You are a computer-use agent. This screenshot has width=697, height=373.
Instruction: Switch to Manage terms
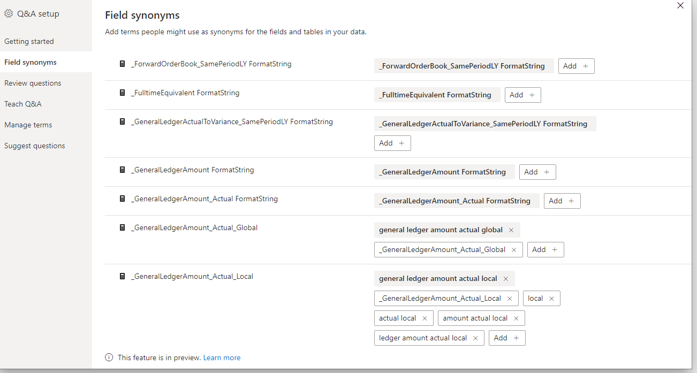point(46,125)
